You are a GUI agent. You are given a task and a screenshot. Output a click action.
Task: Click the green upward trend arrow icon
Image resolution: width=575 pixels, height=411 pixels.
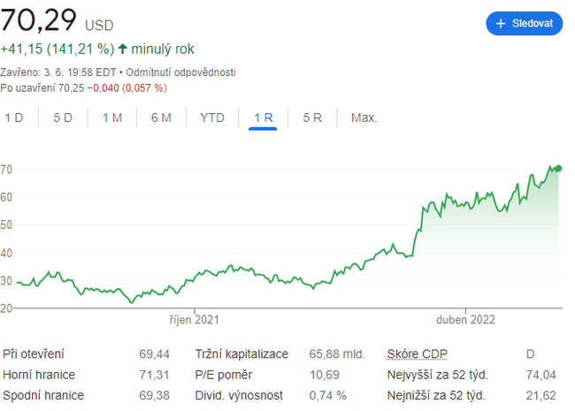click(122, 49)
